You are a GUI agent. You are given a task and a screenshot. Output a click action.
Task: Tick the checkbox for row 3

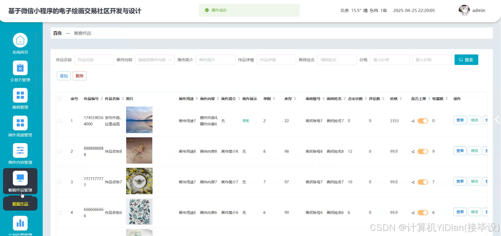click(x=59, y=181)
